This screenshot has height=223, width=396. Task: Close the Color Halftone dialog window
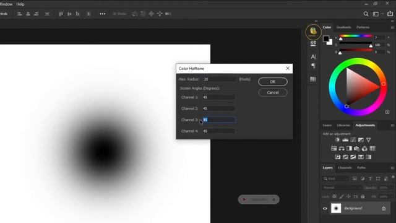tap(288, 68)
